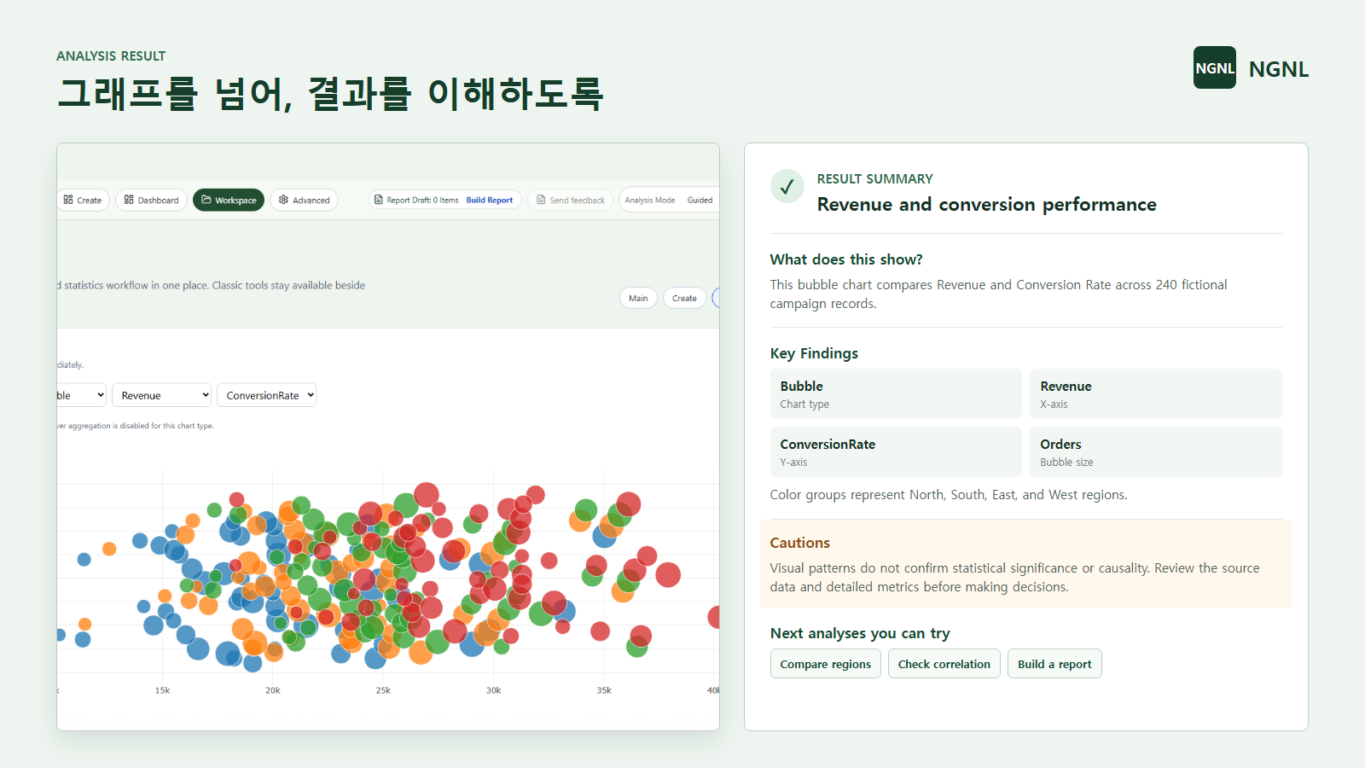Click the NGNL logo badge
The width and height of the screenshot is (1365, 768).
1214,67
